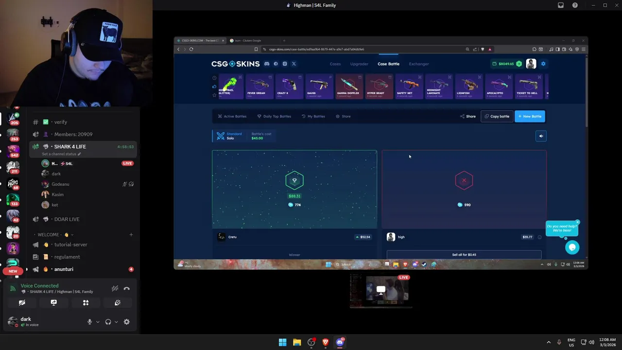Open the Instagram icon in CSGO Skins header
The height and width of the screenshot is (350, 622).
pos(285,64)
